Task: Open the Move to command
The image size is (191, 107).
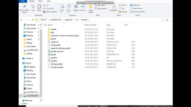Action: click(x=62, y=9)
